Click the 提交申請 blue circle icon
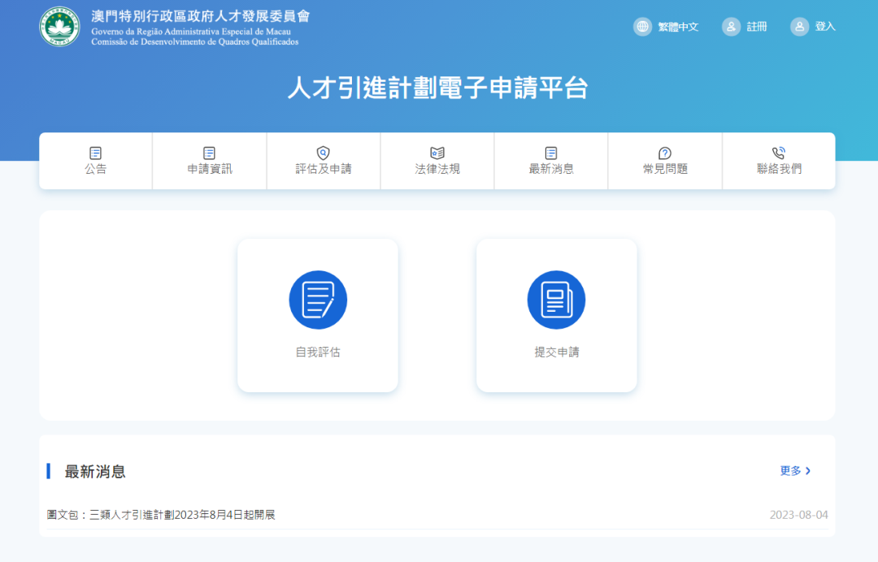The image size is (878, 562). (556, 300)
